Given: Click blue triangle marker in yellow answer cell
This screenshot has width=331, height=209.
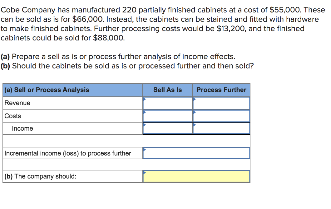Looking at the screenshot, I should [144, 173].
